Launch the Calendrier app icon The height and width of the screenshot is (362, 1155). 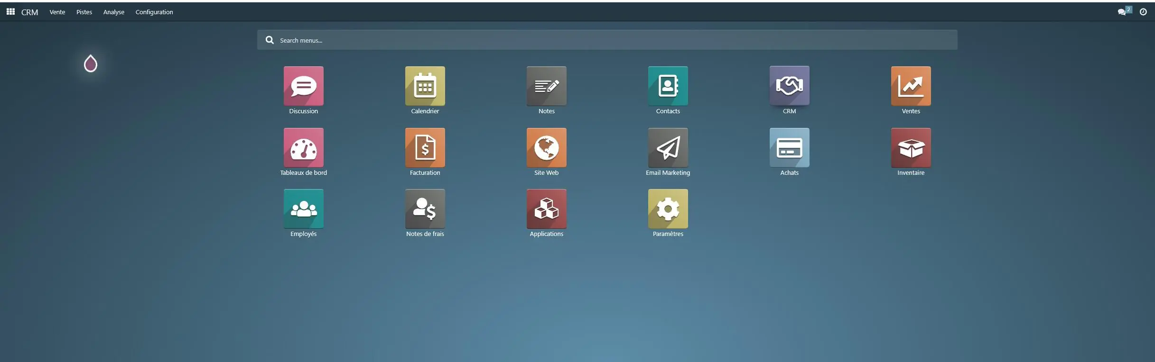[425, 86]
